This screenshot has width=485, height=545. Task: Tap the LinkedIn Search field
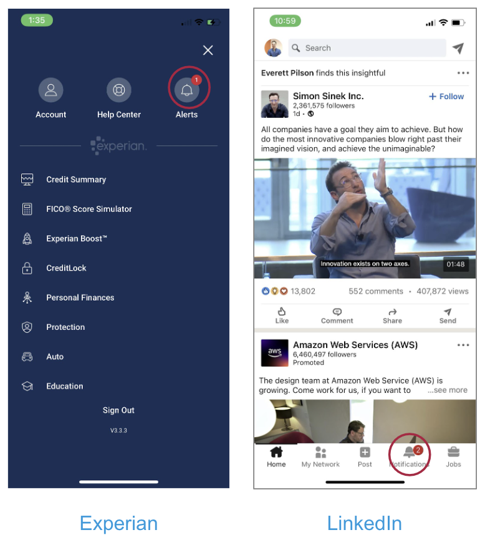click(x=367, y=48)
